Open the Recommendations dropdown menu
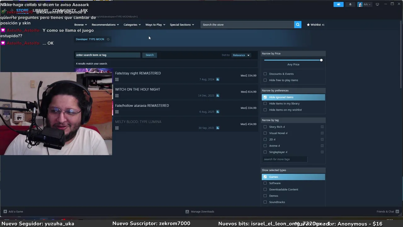The height and width of the screenshot is (227, 403). [x=105, y=25]
